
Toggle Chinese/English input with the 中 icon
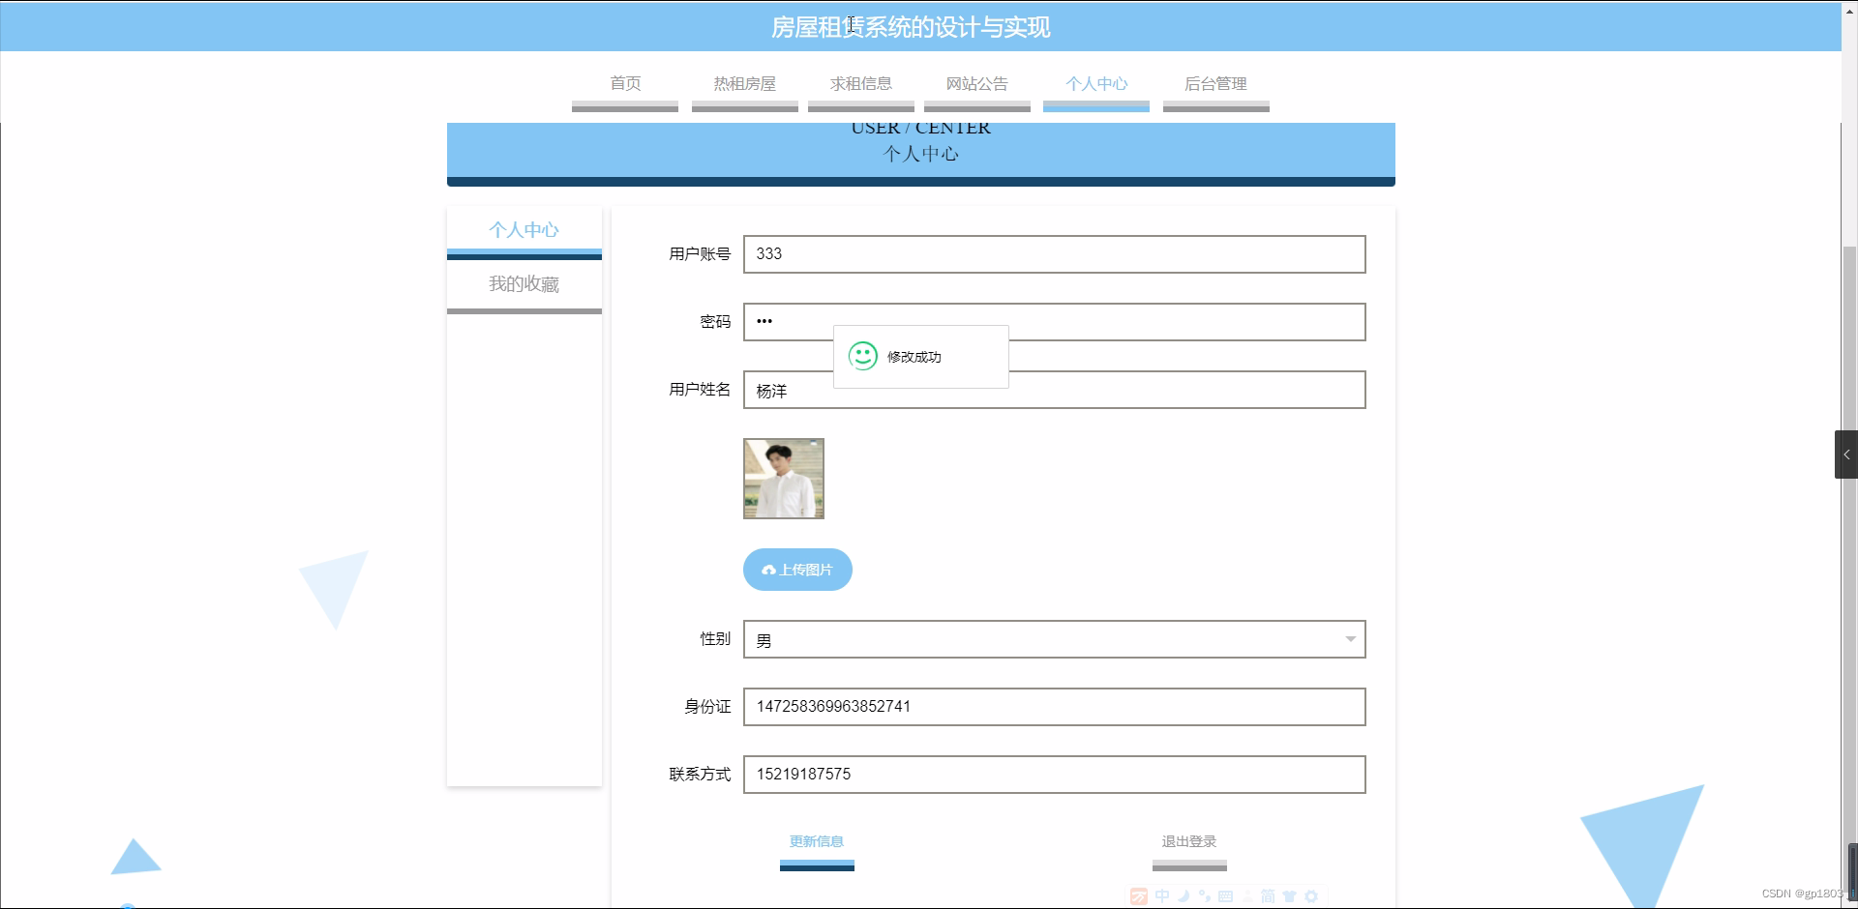pyautogui.click(x=1162, y=896)
